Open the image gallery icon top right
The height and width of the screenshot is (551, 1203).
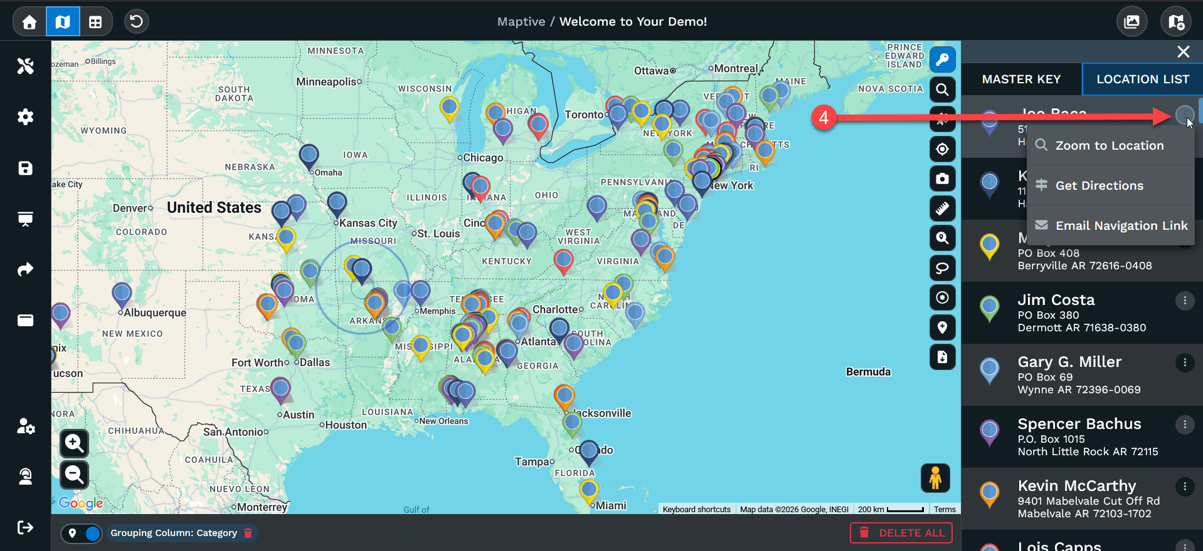coord(1132,22)
